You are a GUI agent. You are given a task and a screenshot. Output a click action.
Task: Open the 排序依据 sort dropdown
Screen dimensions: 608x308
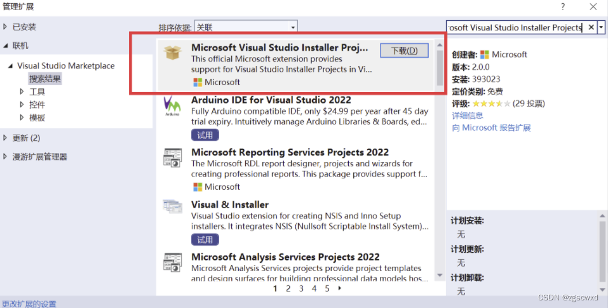coord(246,27)
